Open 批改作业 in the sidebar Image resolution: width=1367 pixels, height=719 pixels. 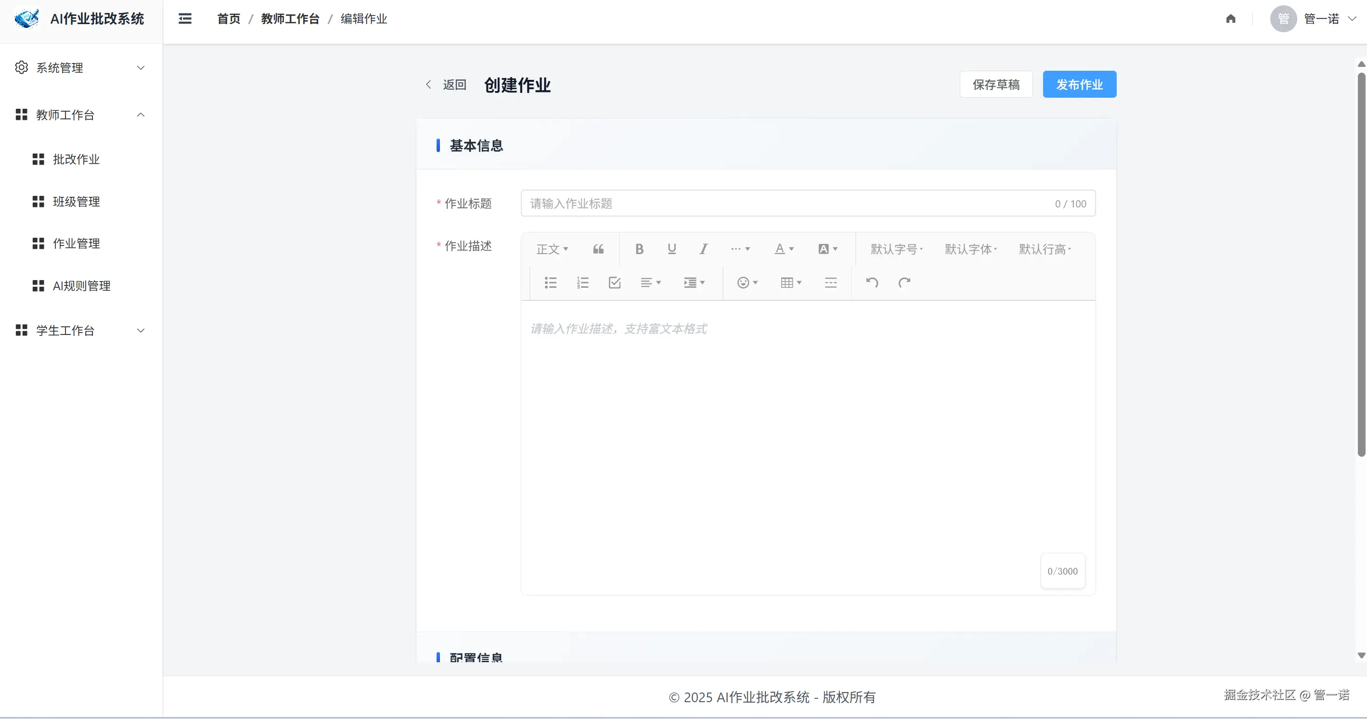pyautogui.click(x=76, y=159)
